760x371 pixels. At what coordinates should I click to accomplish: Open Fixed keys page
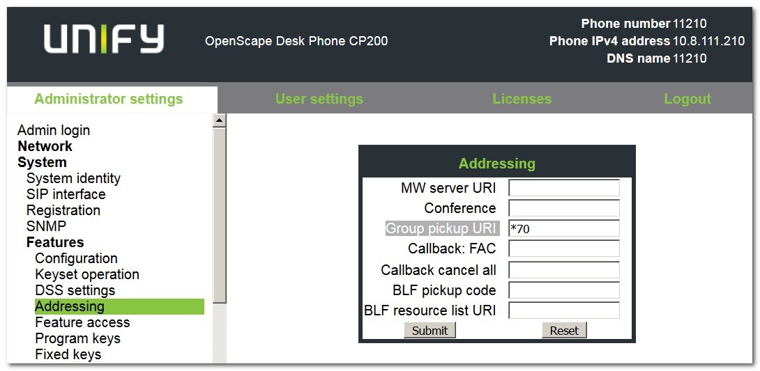tap(68, 354)
